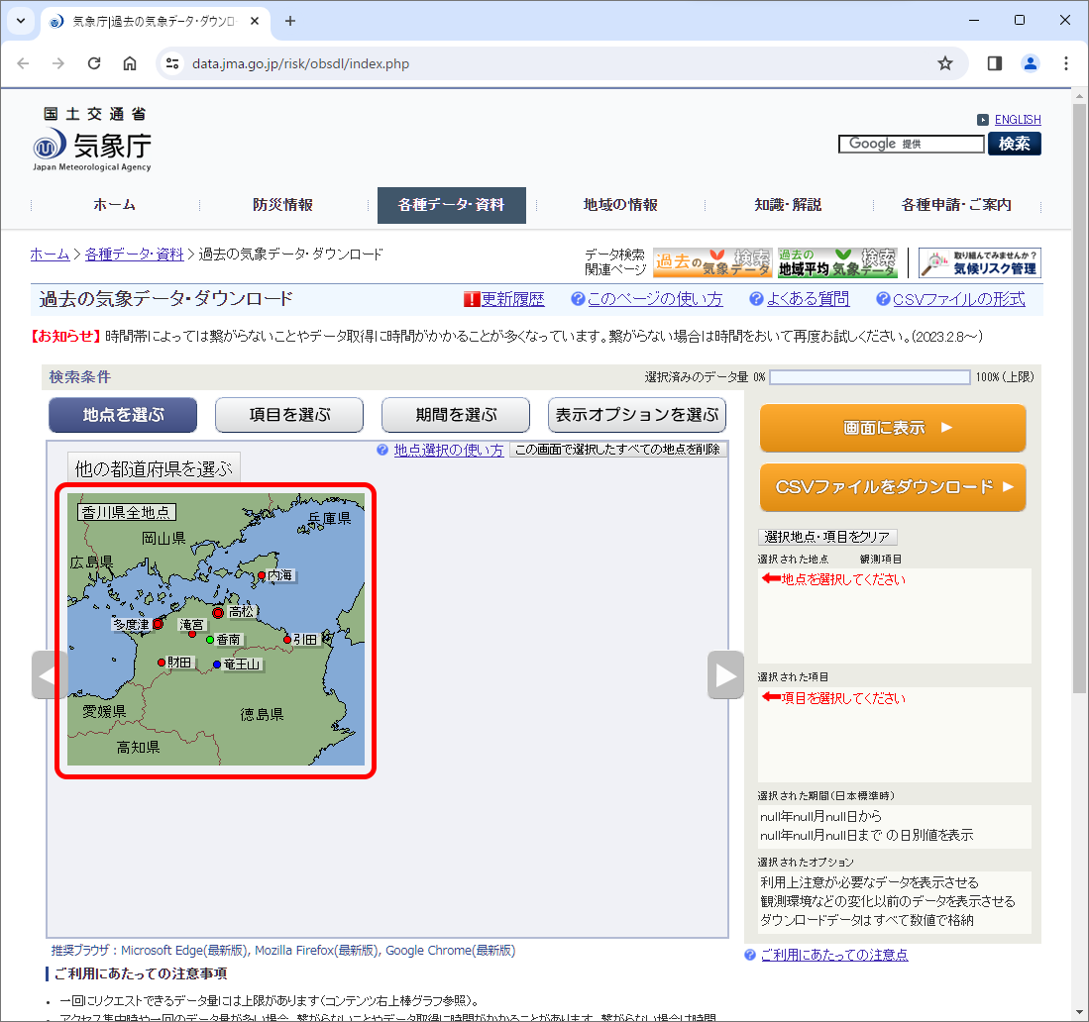Switch to the 項目を選ぶ tab
This screenshot has height=1022, width=1089.
(x=289, y=415)
